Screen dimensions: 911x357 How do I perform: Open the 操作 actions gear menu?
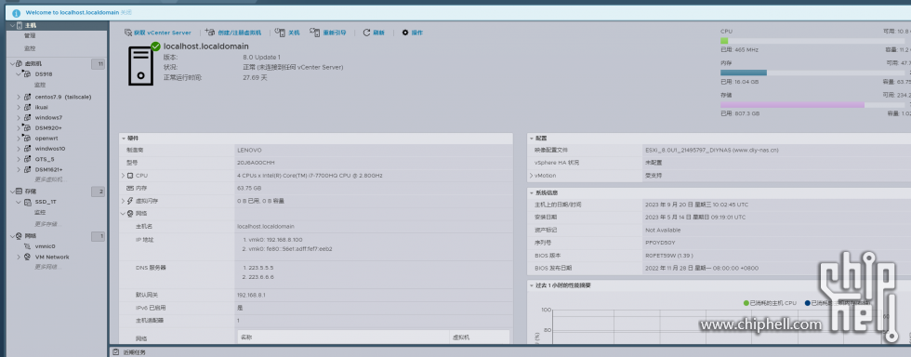[413, 33]
